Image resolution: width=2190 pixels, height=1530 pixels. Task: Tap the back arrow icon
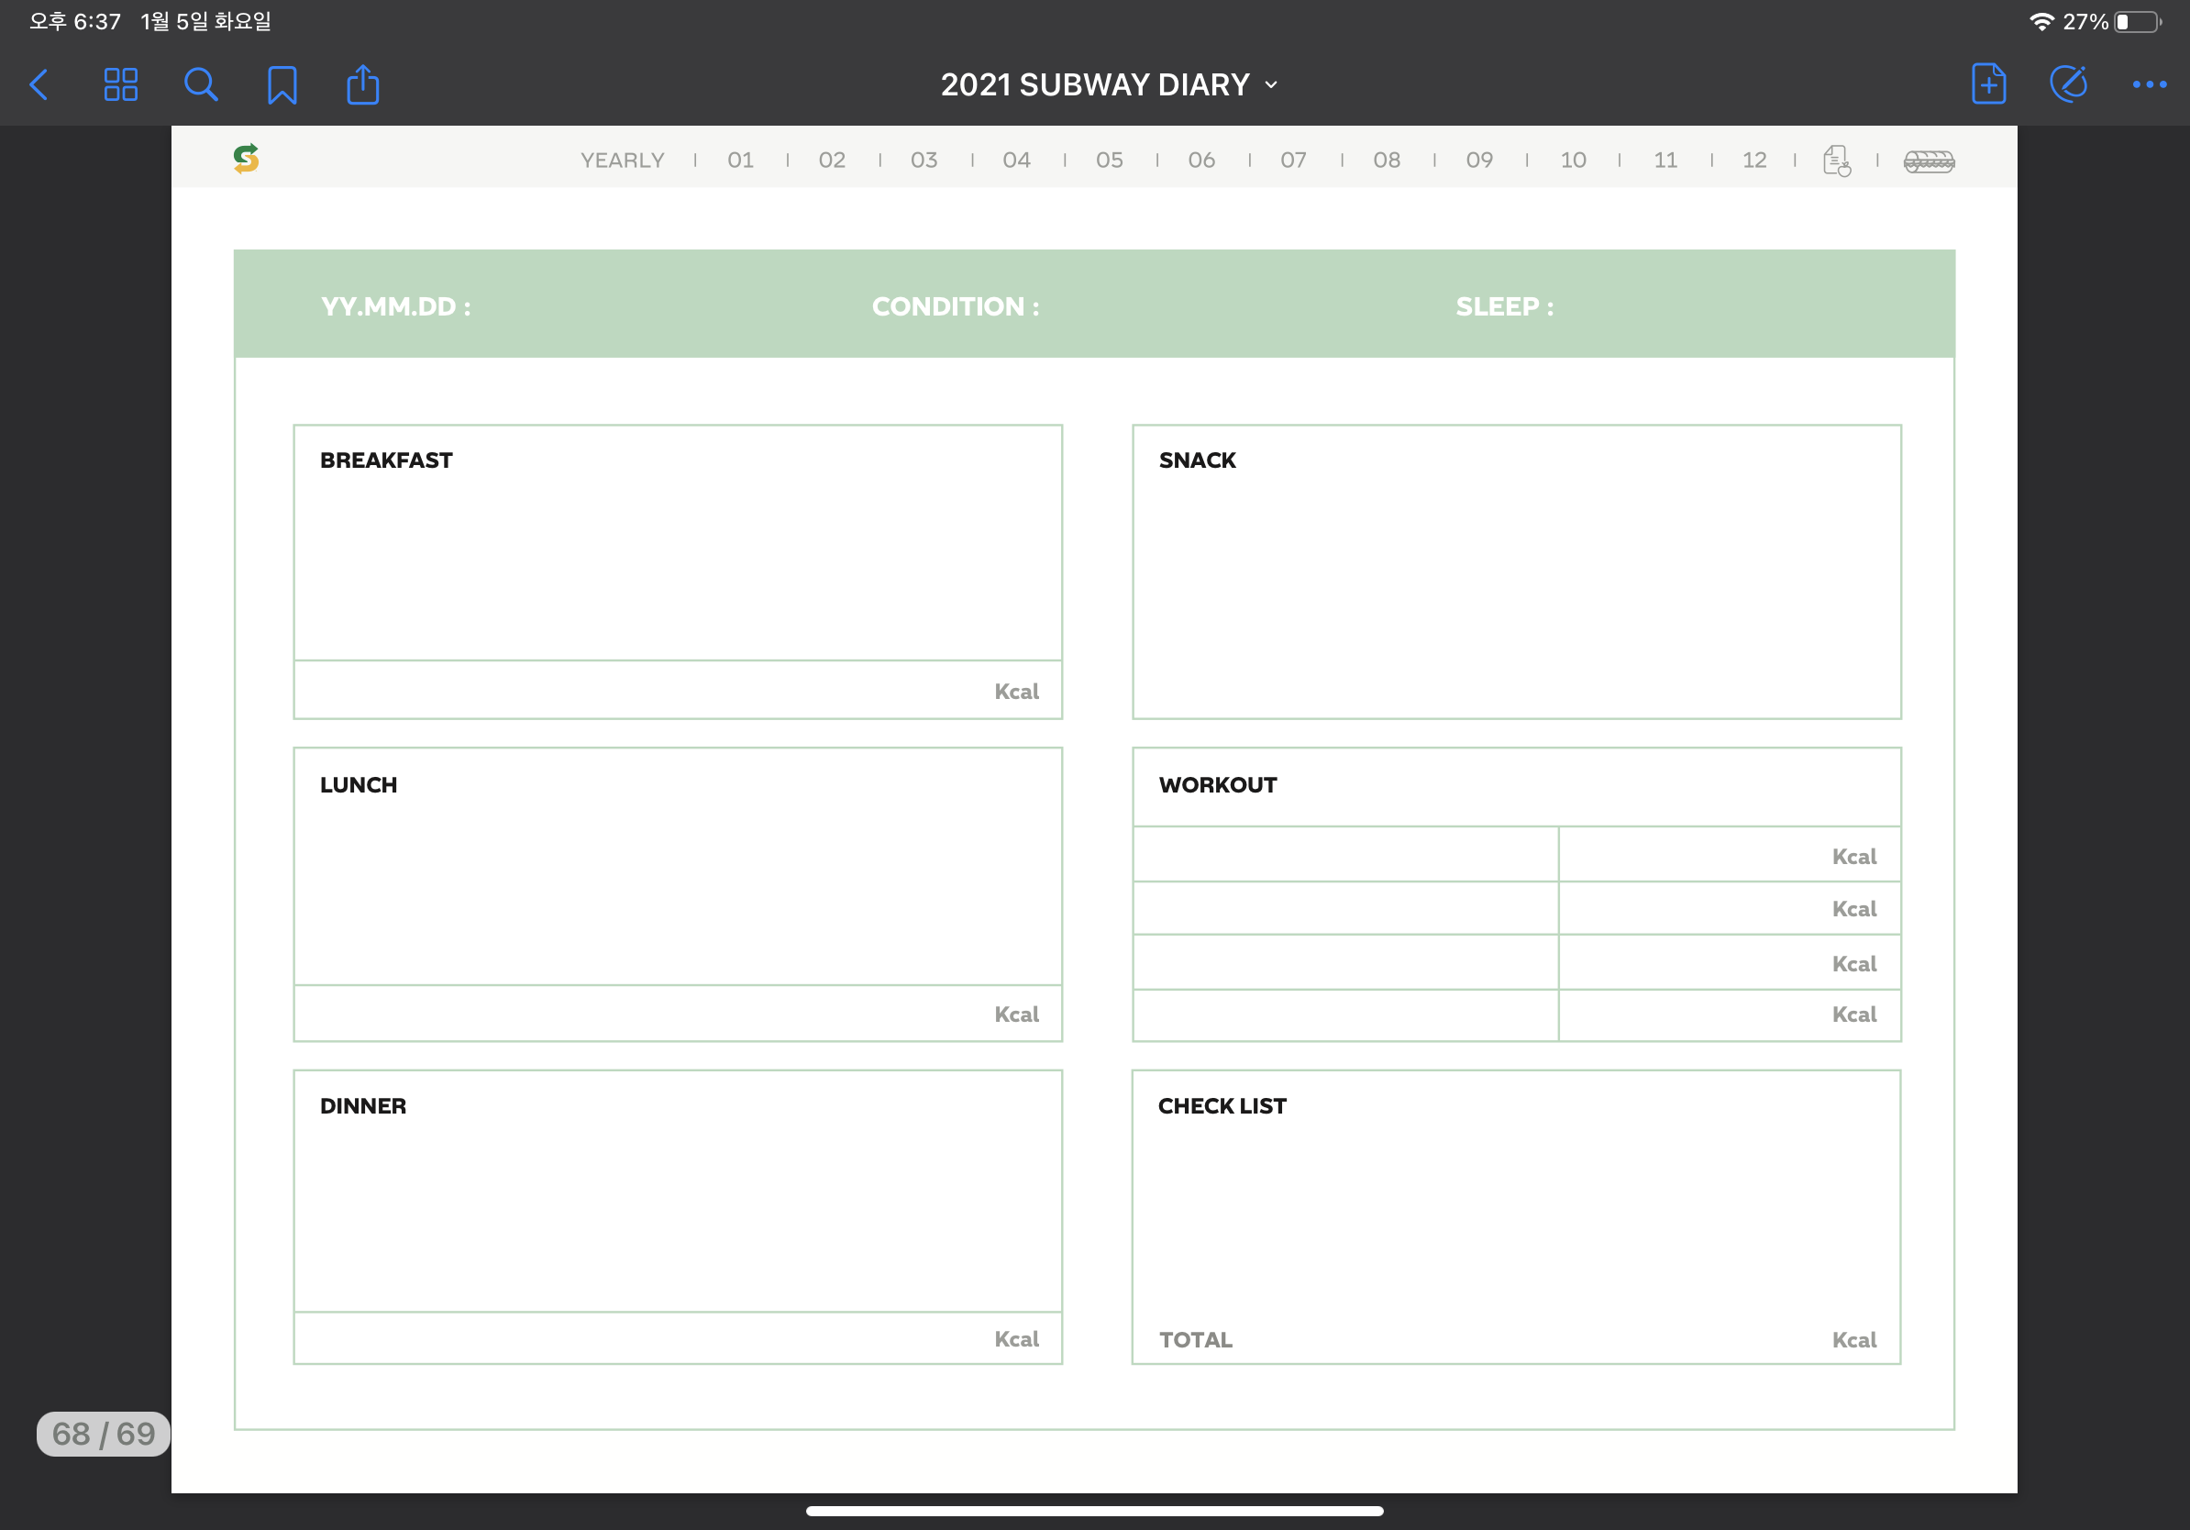pos(39,85)
